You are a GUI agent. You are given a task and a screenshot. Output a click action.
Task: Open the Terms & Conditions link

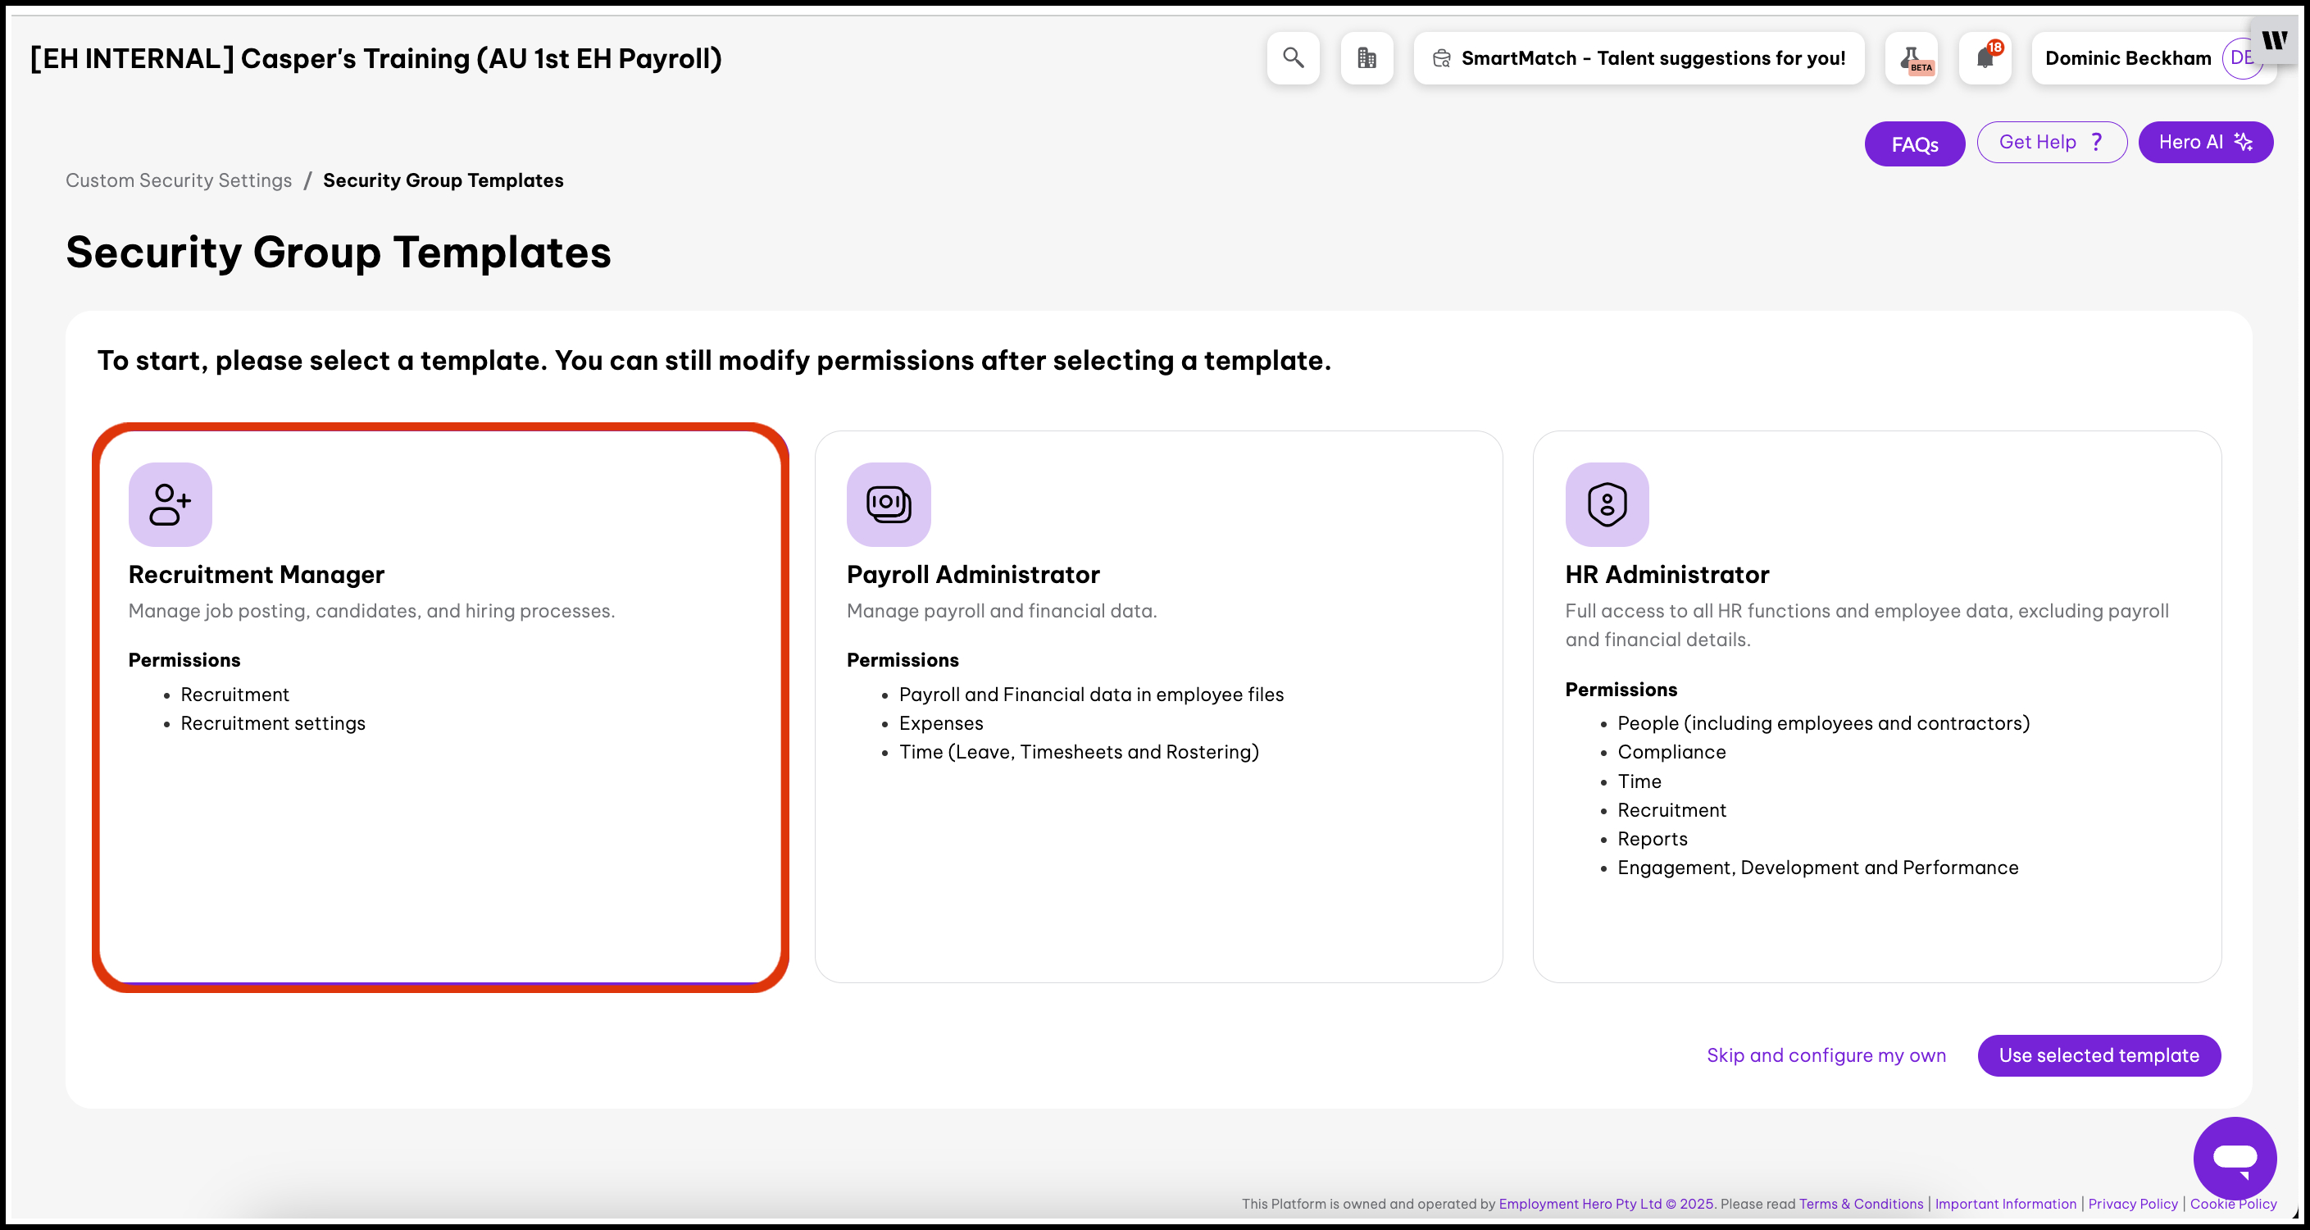click(x=1861, y=1204)
